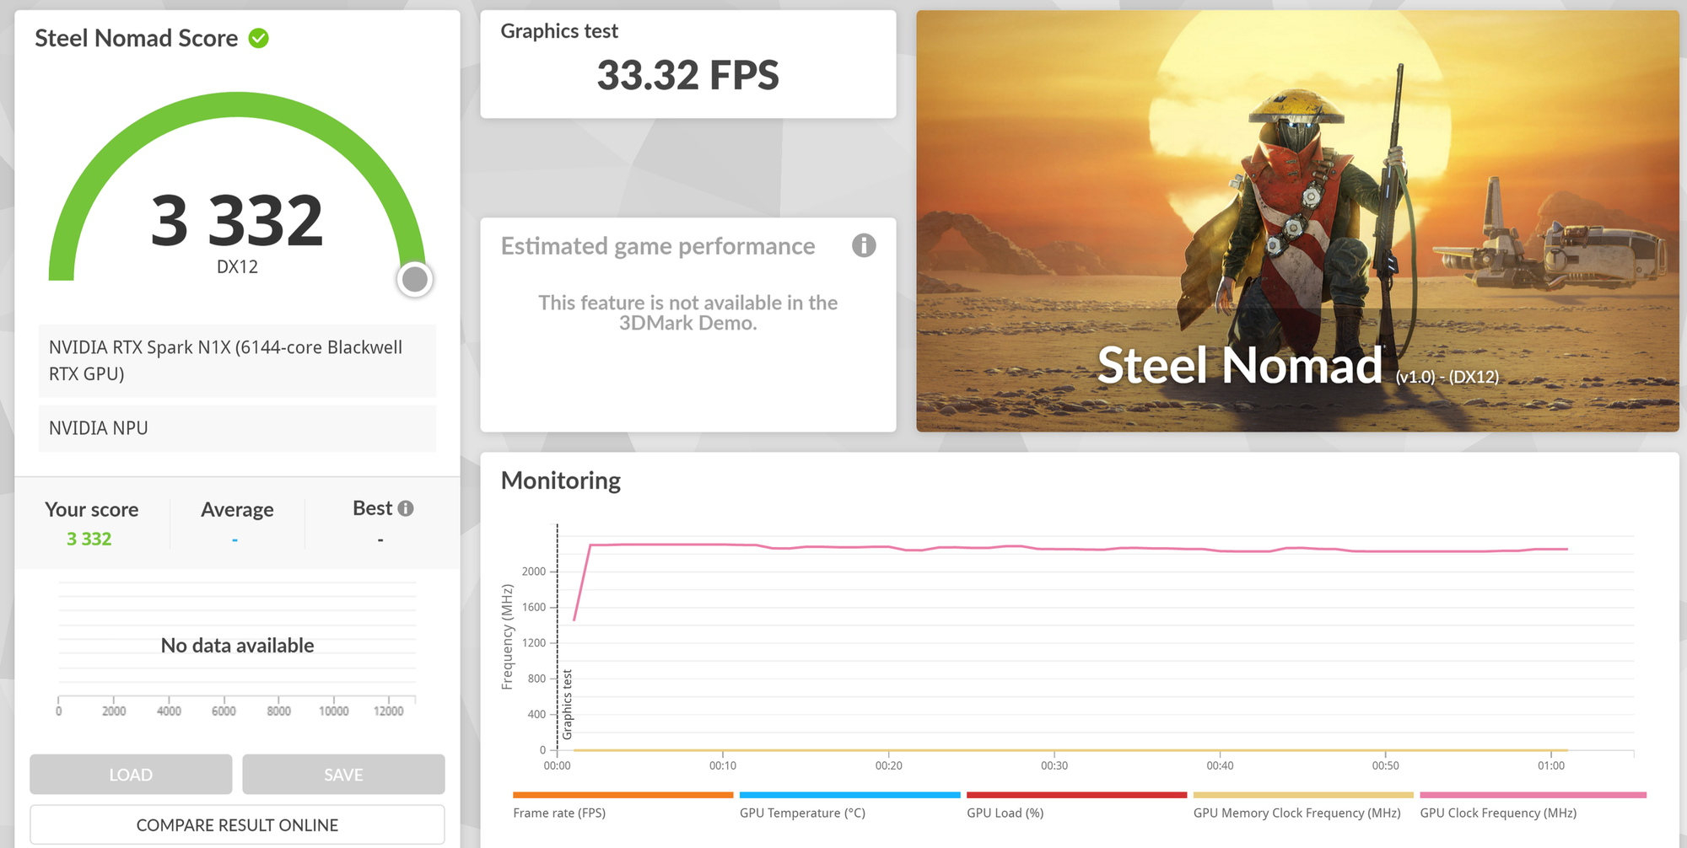Toggle the GPU Load (%) legend series
Viewport: 1687px width, 848px height.
click(x=1076, y=805)
